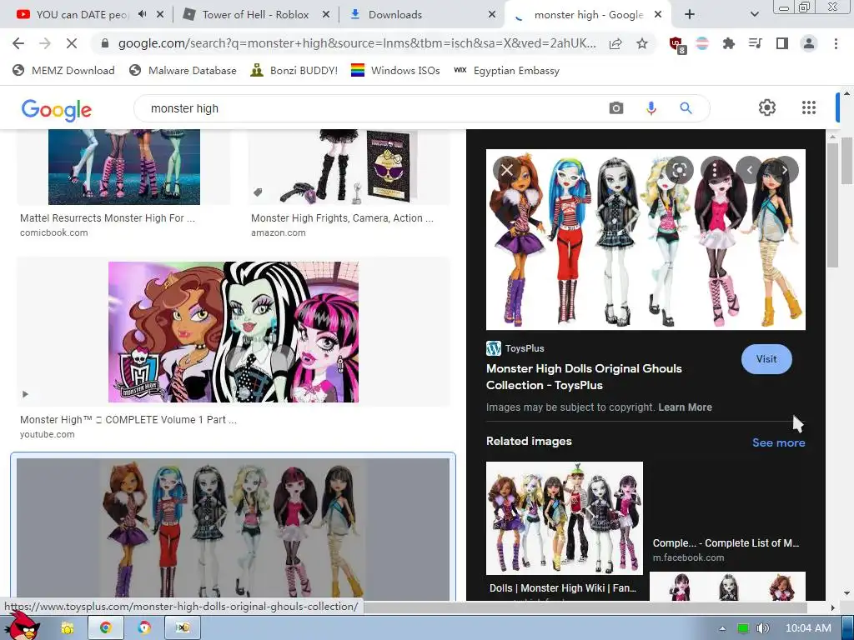
Task: Click the Visit button for ToysPlus
Action: pyautogui.click(x=766, y=359)
